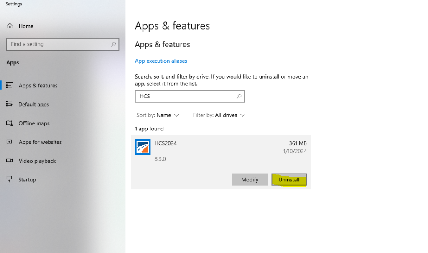428x253 pixels.
Task: Click the Home house icon
Action: pos(10,26)
